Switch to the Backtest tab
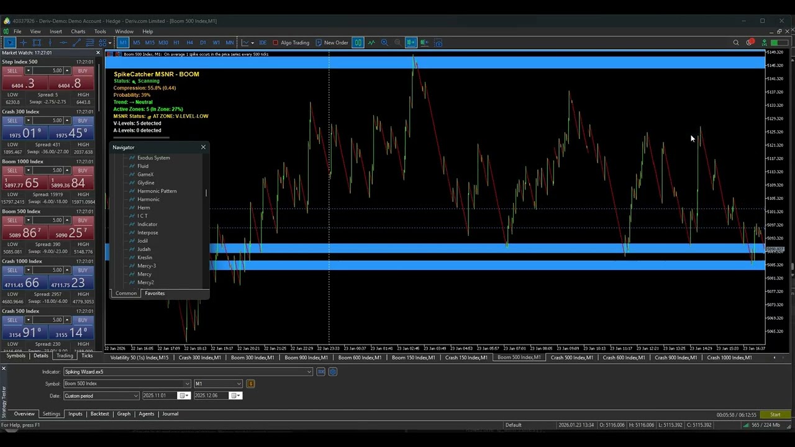Screen dimensions: 795x447 click(99, 414)
